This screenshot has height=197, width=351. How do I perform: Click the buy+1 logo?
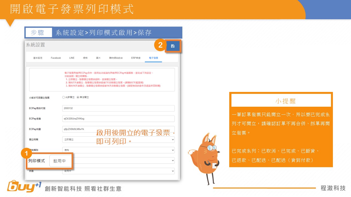click(x=24, y=187)
